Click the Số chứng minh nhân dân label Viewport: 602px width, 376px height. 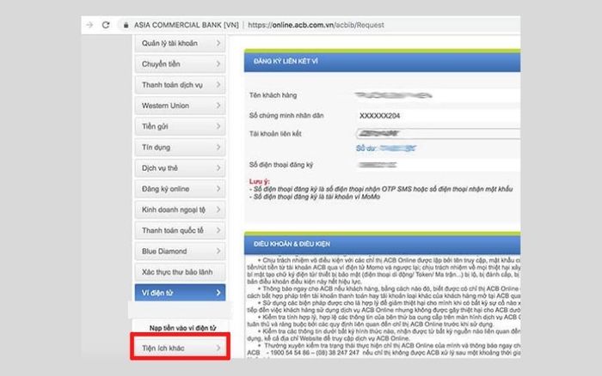click(286, 116)
